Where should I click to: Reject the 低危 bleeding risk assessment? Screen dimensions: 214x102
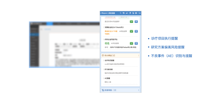[136, 43]
